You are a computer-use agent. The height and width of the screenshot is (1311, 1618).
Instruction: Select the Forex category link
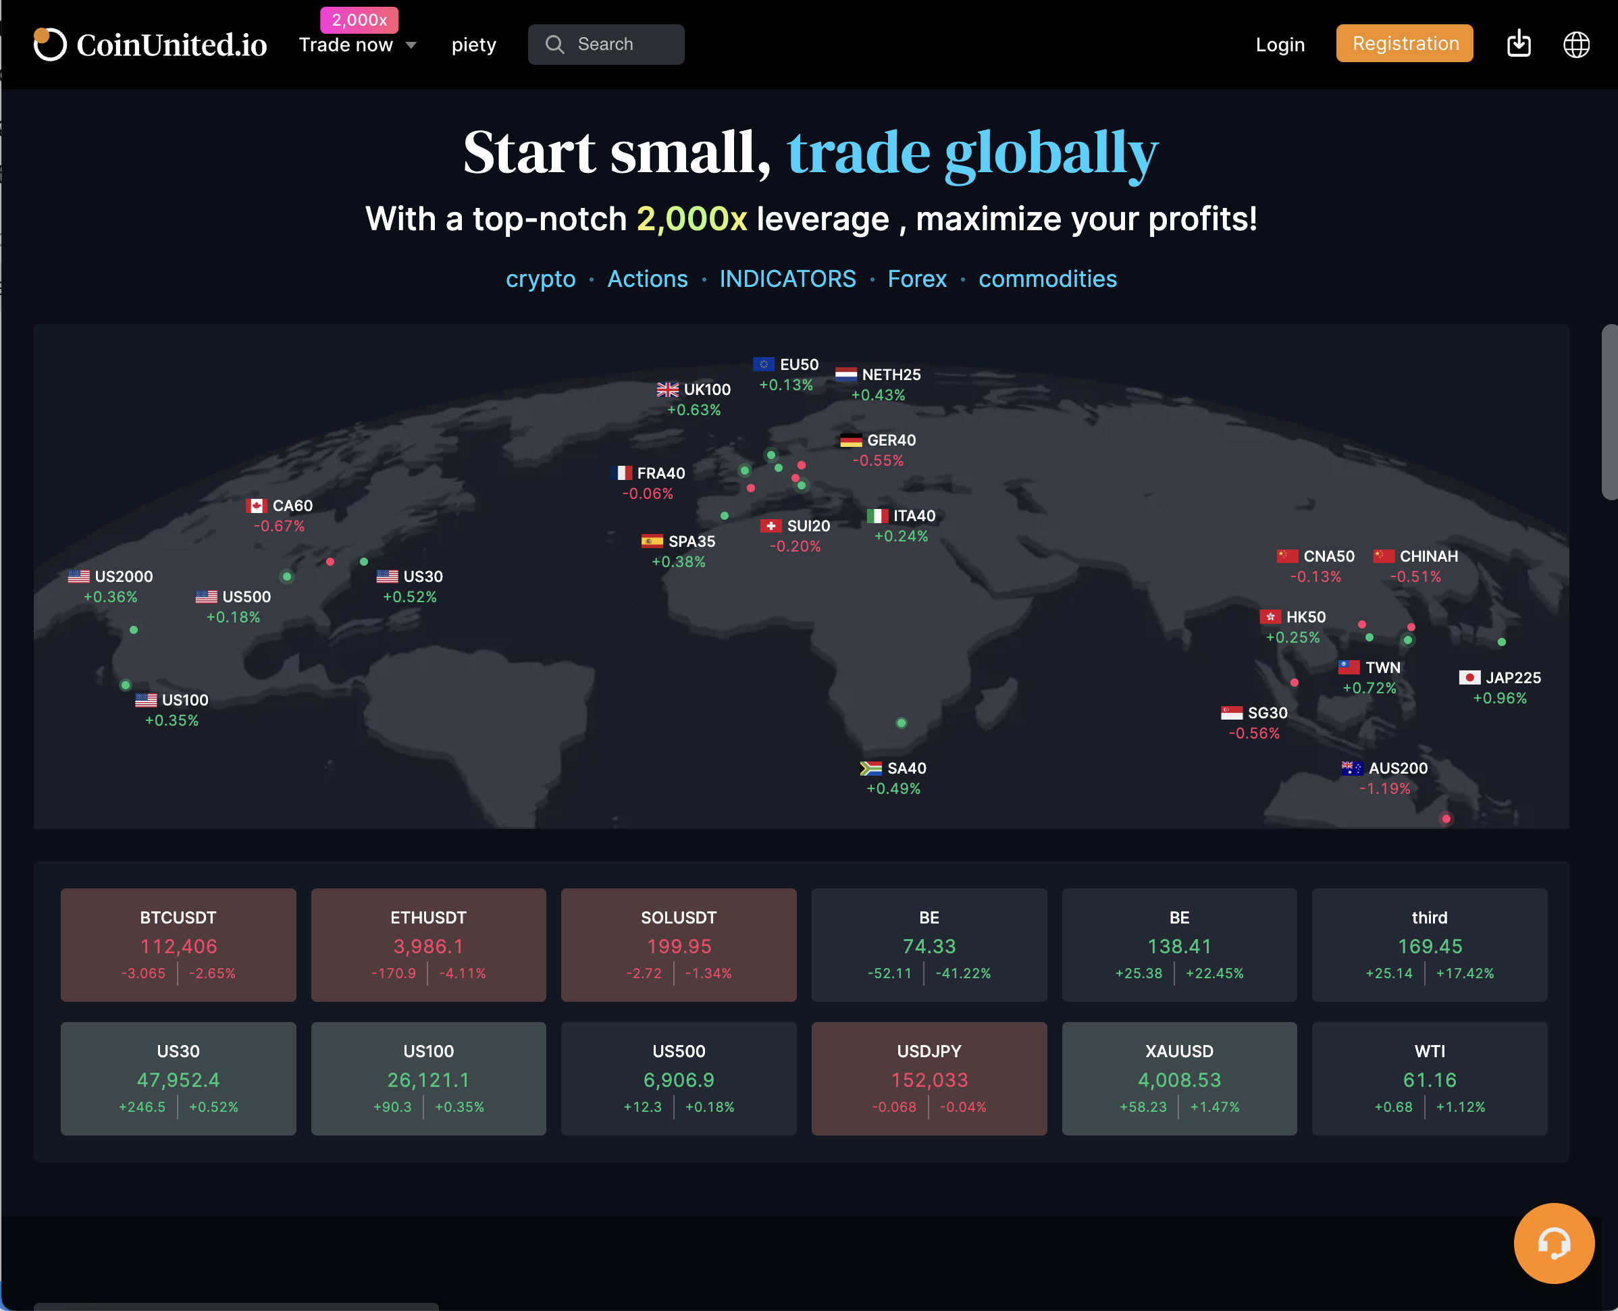916,279
